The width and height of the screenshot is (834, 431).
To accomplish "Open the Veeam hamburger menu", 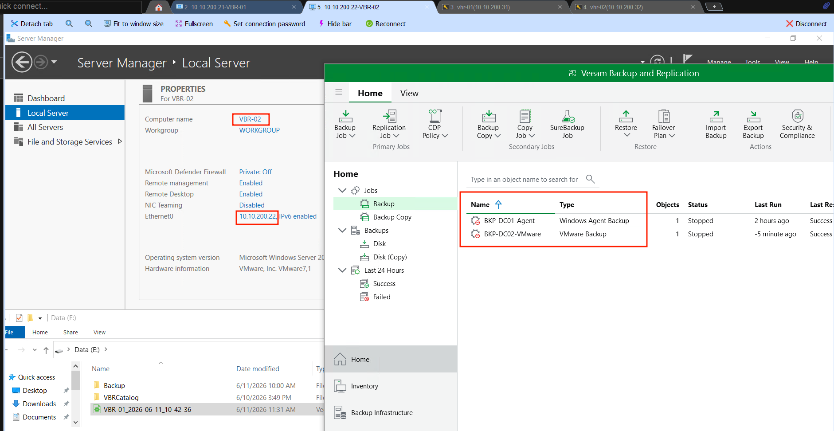I will click(339, 92).
